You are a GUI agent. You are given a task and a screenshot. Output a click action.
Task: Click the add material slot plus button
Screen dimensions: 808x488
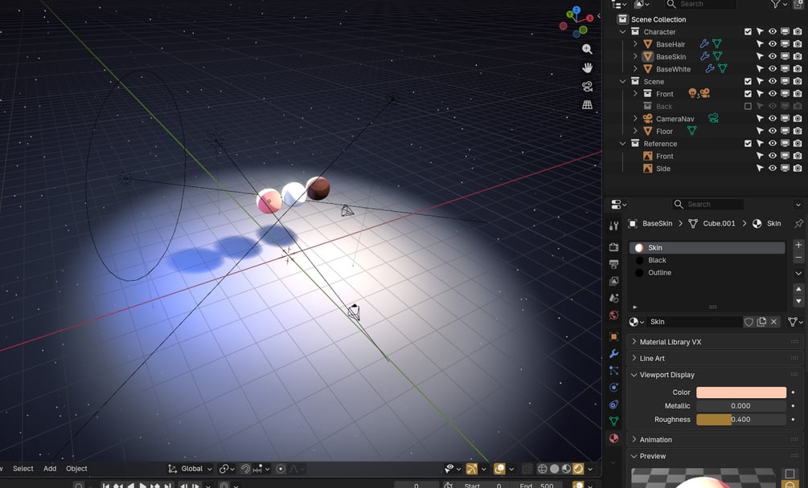(x=798, y=245)
